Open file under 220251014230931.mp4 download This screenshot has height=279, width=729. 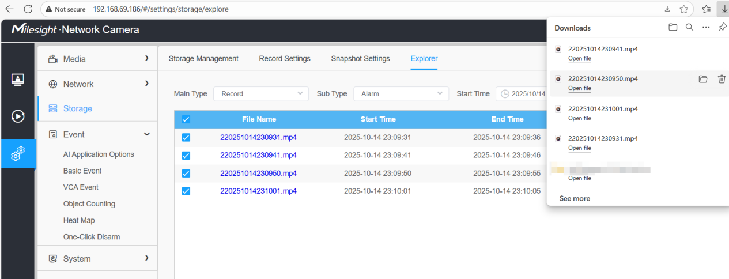[580, 148]
